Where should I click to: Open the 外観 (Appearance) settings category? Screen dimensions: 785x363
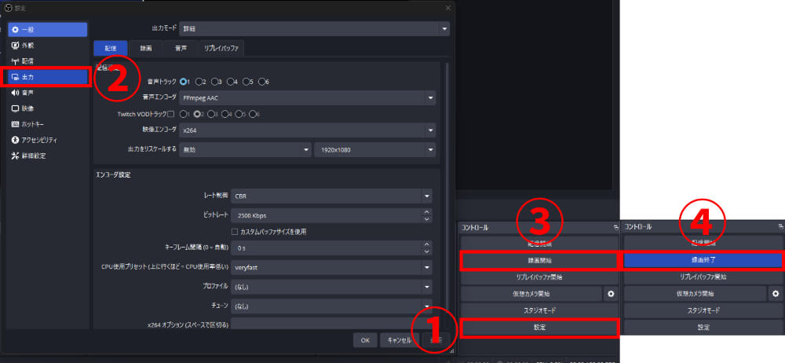[48, 46]
